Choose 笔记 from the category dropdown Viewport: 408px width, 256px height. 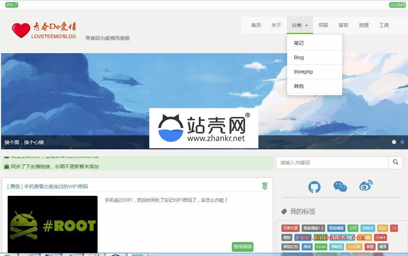click(299, 43)
